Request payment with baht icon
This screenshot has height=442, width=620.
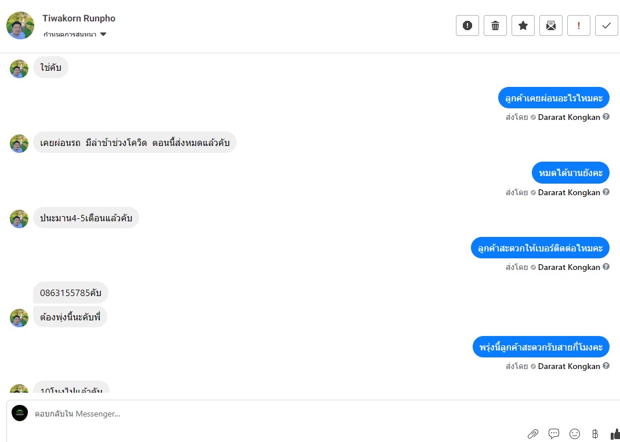[x=595, y=434]
